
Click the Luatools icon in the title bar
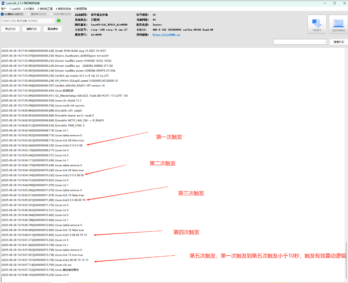pos(3,3)
